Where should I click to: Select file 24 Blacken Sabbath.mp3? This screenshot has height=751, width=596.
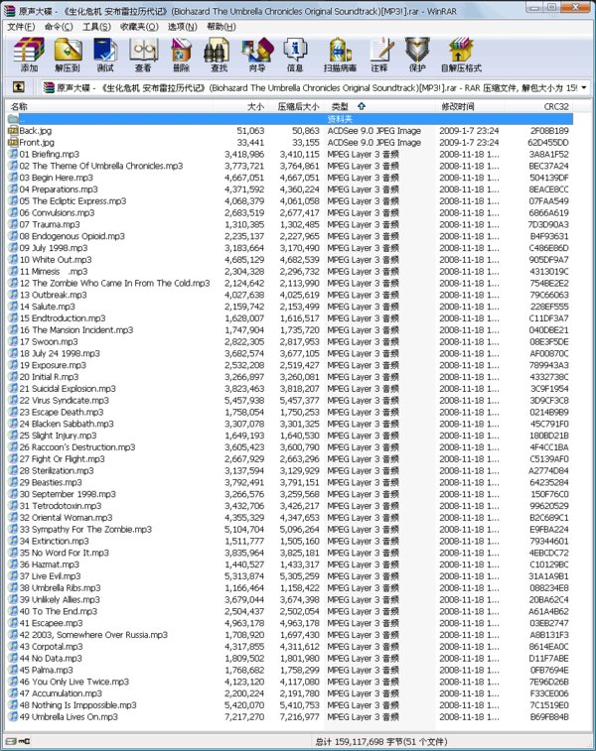tap(67, 424)
